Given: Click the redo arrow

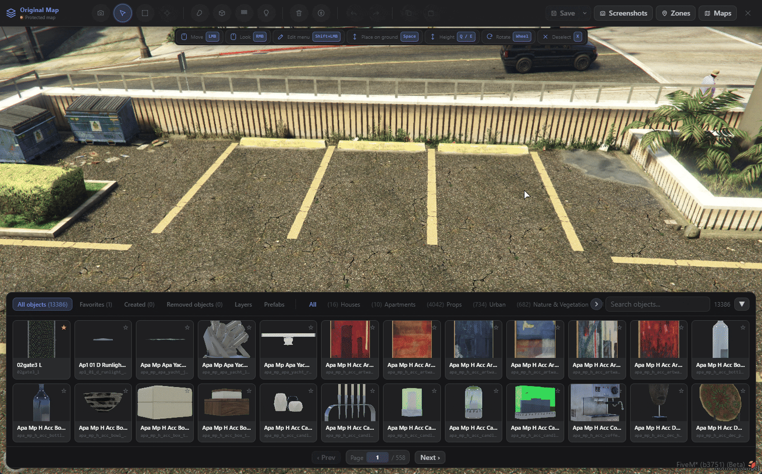Looking at the screenshot, I should pyautogui.click(x=376, y=13).
